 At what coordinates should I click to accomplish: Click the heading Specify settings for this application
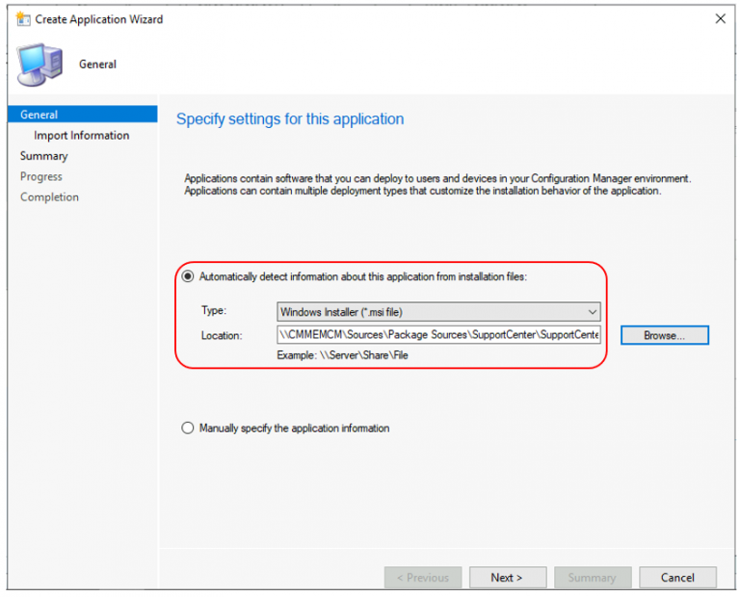(x=290, y=119)
